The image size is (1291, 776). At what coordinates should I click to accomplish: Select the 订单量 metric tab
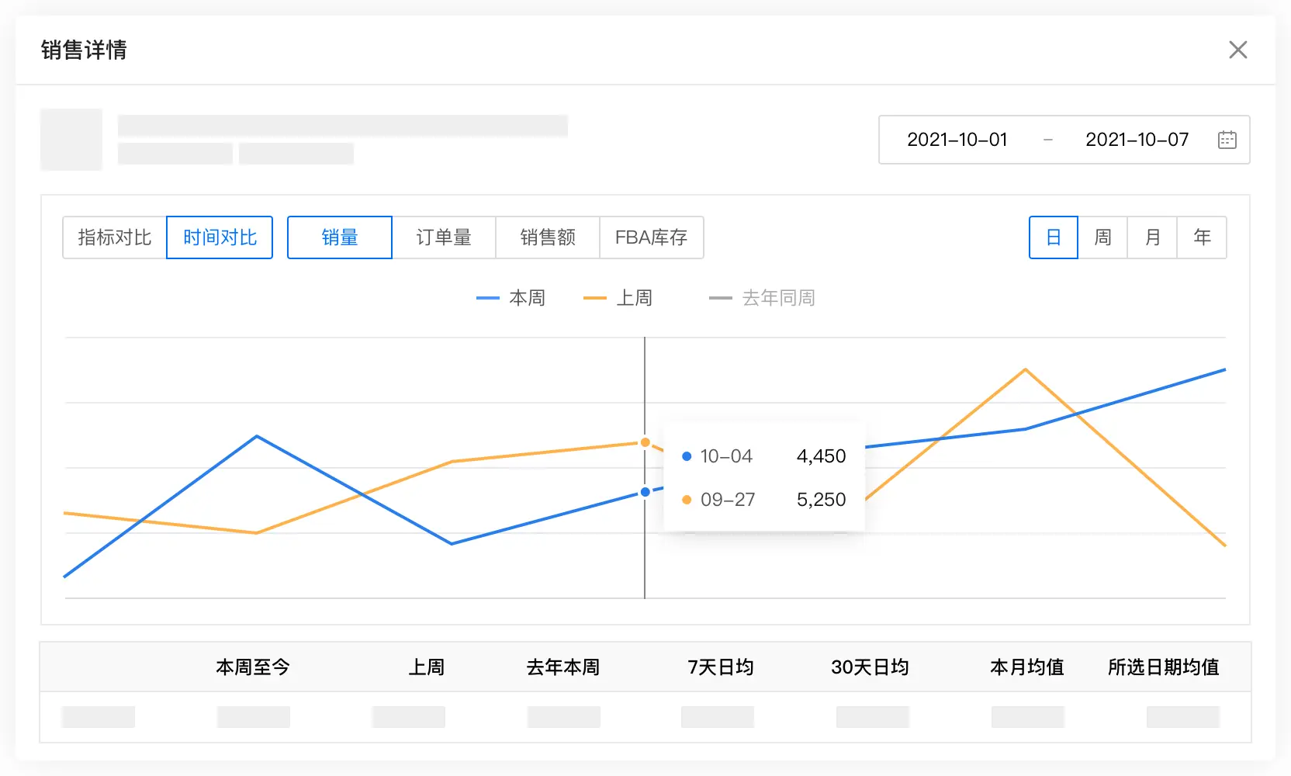click(x=444, y=237)
